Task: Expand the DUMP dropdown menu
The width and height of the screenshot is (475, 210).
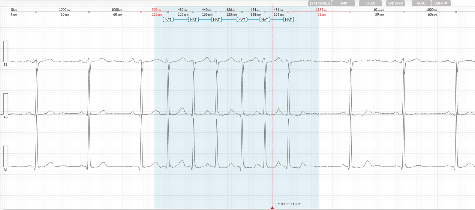Action: (x=440, y=3)
